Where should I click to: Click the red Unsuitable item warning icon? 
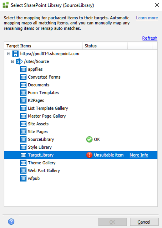[89, 155]
